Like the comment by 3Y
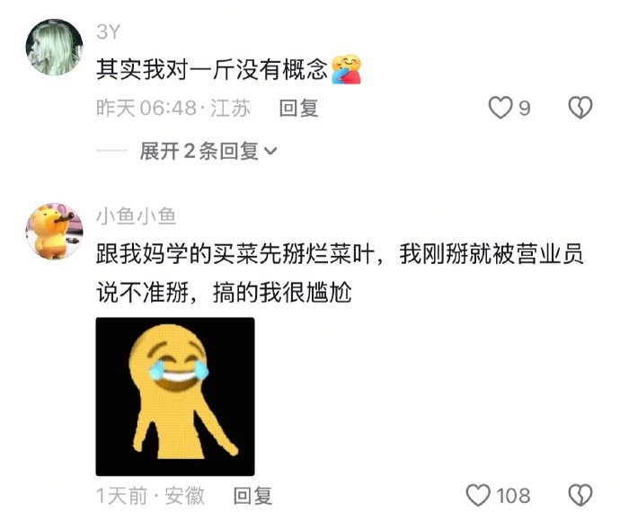Image resolution: width=620 pixels, height=519 pixels. tap(500, 108)
